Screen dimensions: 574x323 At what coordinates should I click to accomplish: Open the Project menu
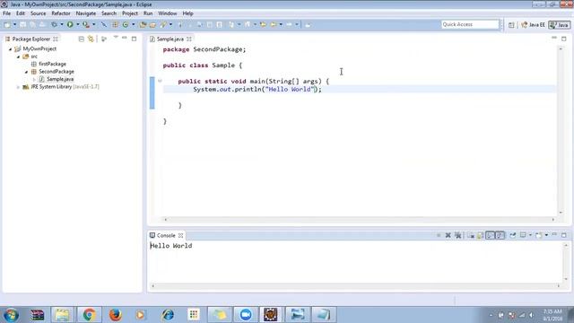(x=130, y=13)
